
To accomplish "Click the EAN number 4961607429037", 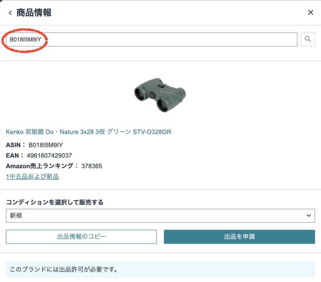I will click(x=49, y=156).
